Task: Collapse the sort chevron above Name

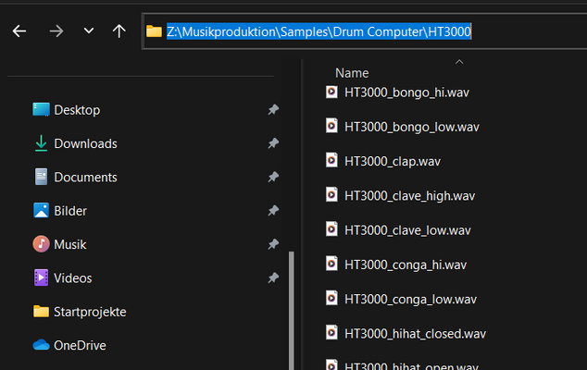Action: (x=459, y=62)
